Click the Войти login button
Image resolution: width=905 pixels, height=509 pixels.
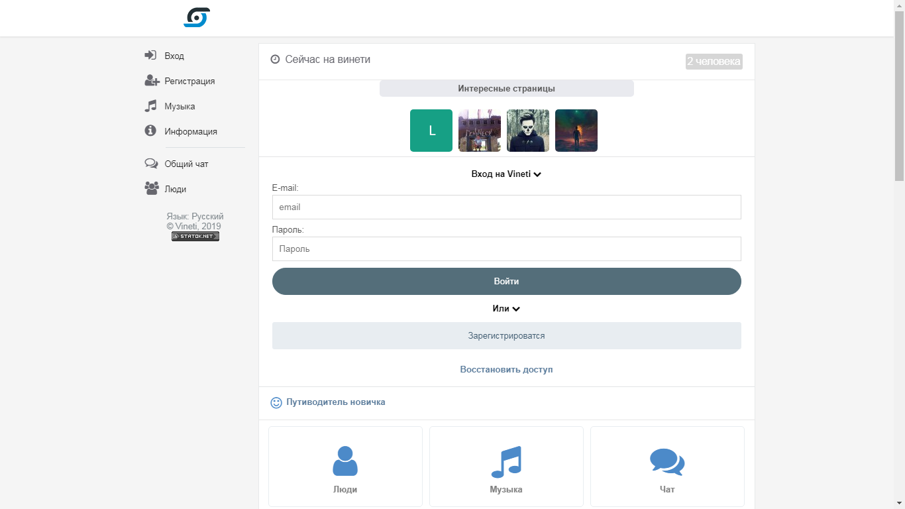[x=506, y=281]
